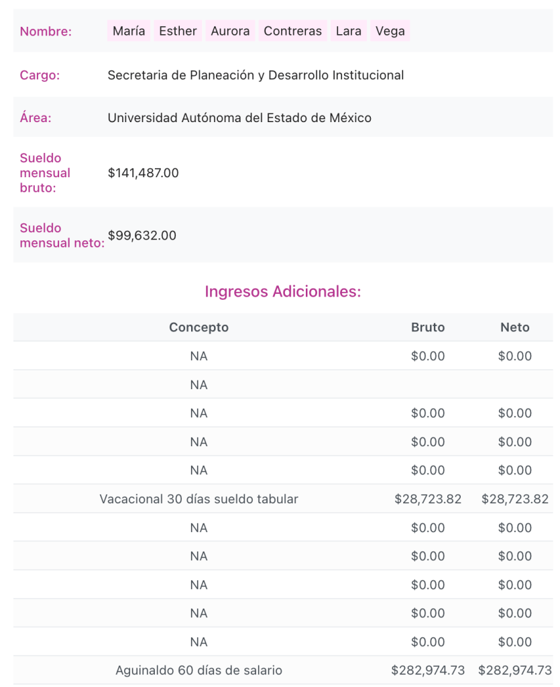Select the Vacacional 30 días sueldo tabular row
The width and height of the screenshot is (560, 687).
click(x=199, y=499)
